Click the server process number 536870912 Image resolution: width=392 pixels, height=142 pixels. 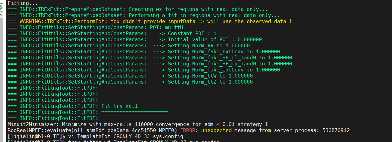tap(336, 130)
